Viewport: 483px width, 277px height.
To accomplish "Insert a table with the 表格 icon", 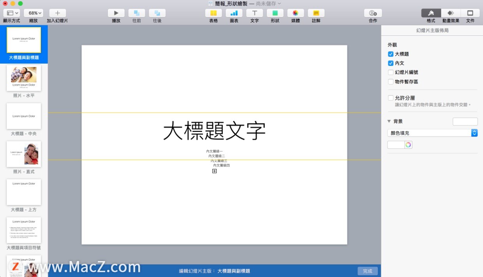I will click(x=213, y=13).
